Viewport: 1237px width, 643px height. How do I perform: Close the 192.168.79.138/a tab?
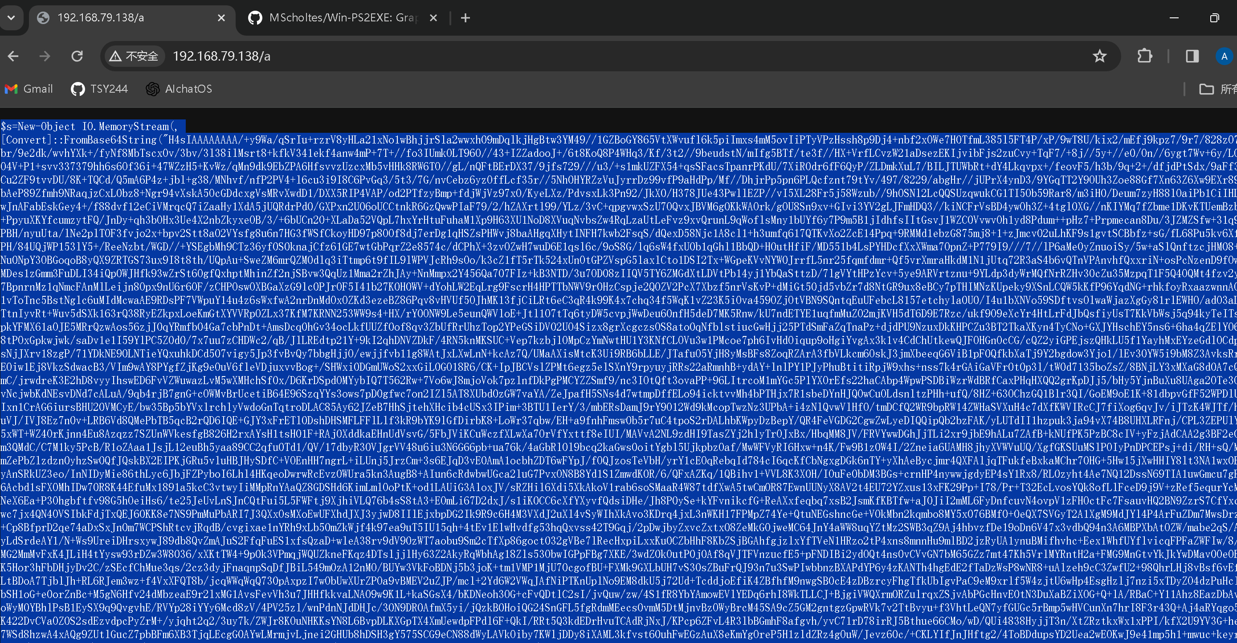(x=221, y=18)
